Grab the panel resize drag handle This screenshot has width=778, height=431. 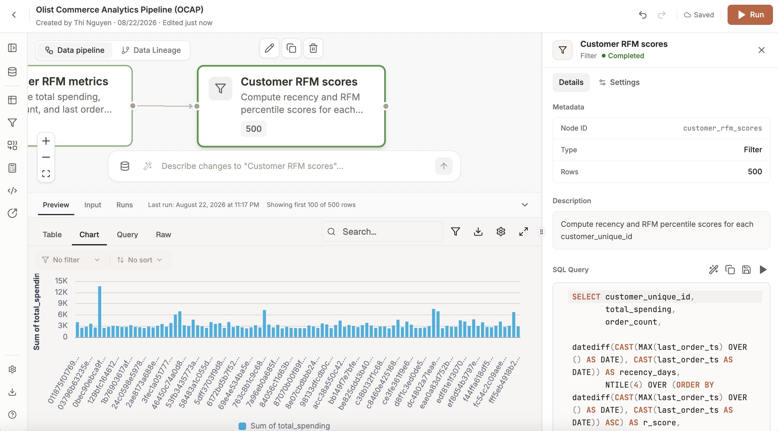542,232
